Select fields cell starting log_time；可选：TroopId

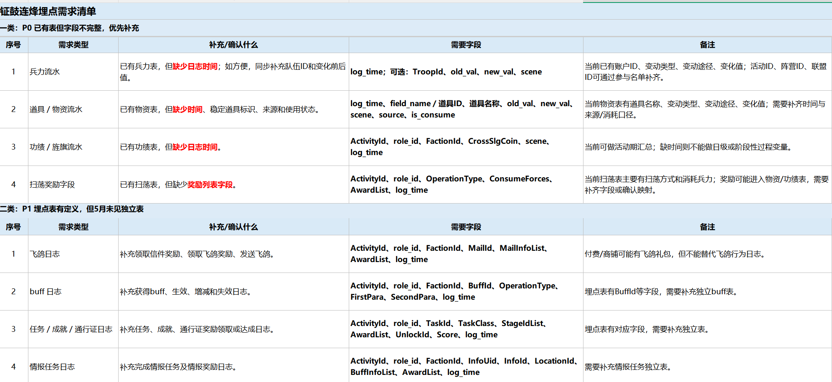(x=466, y=72)
